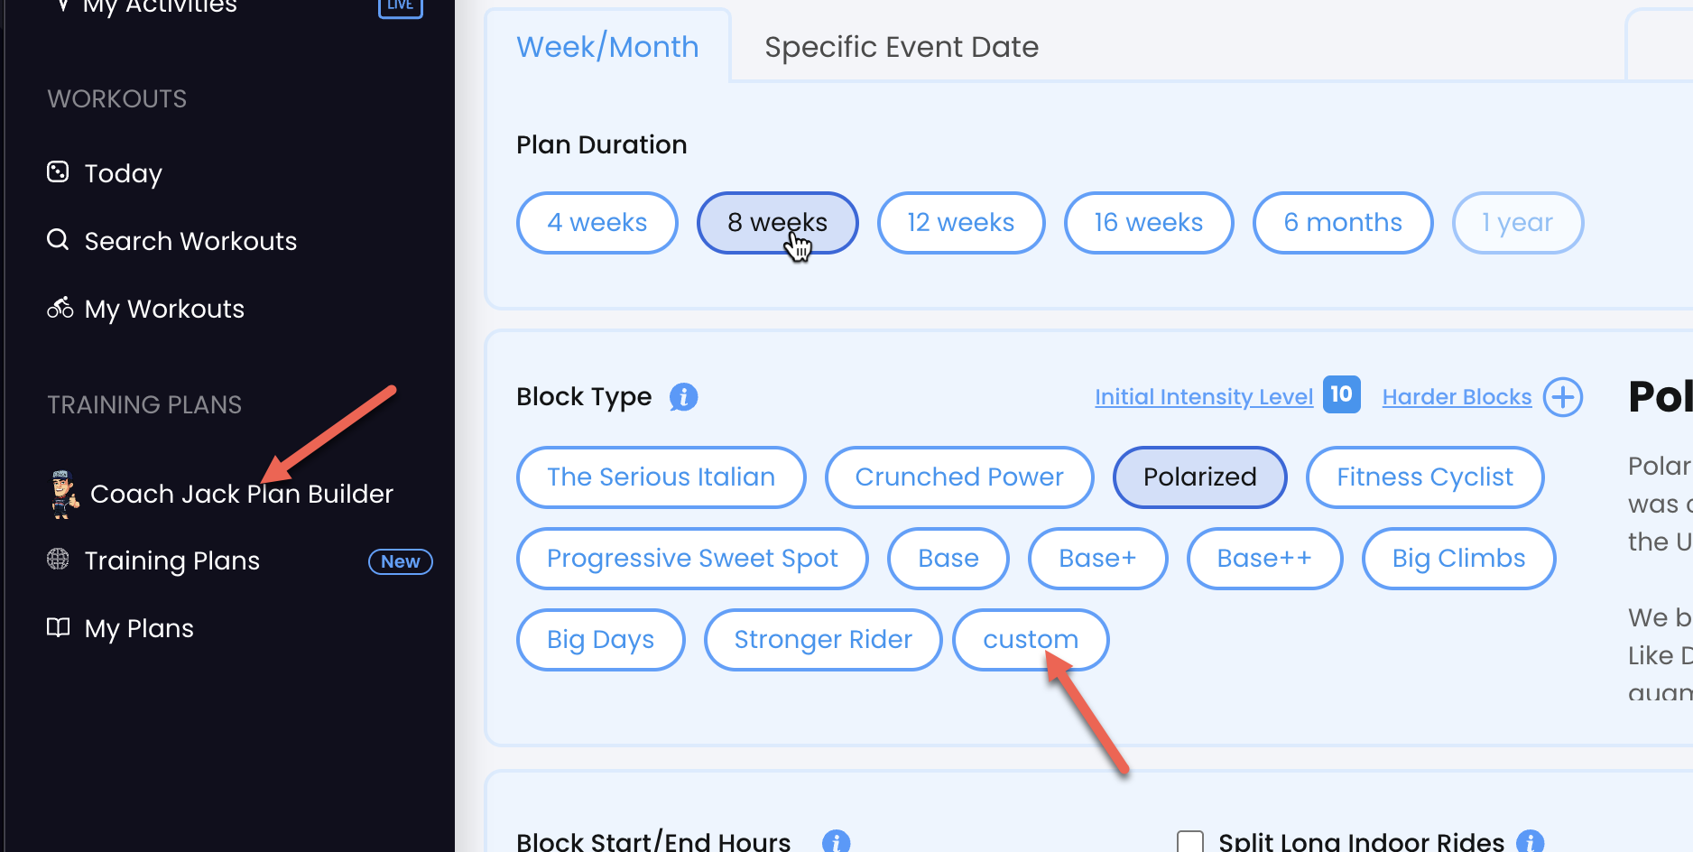Choose the Crunched Power block type
Image resolution: width=1693 pixels, height=852 pixels.
(x=959, y=477)
